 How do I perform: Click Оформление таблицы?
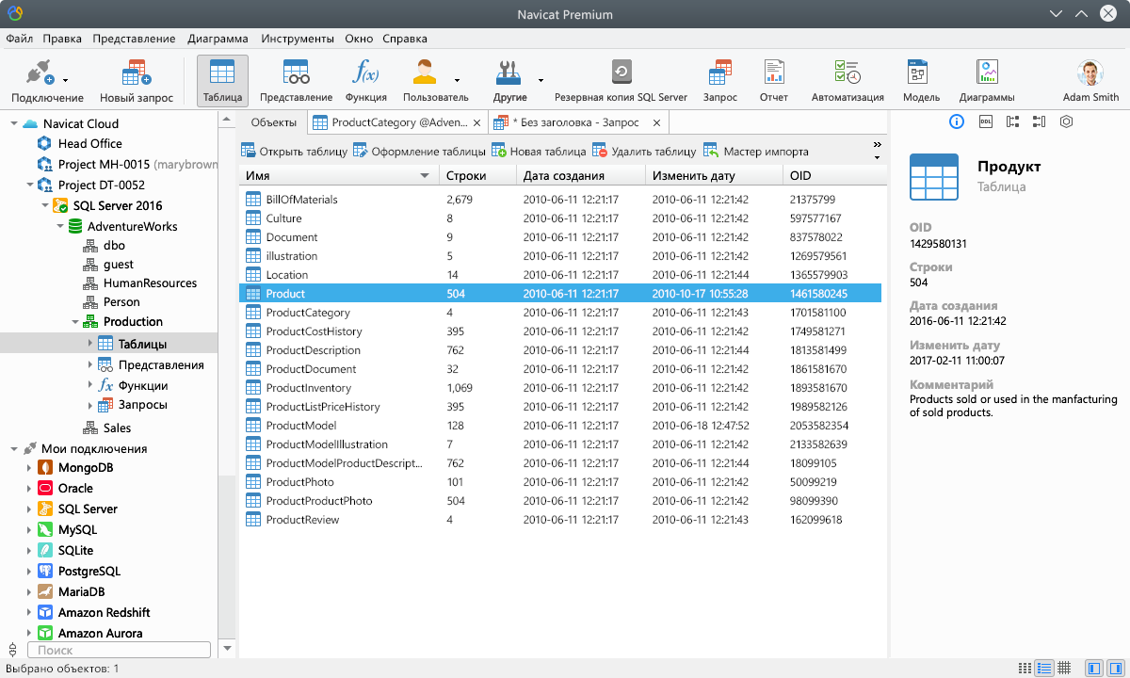coord(419,151)
